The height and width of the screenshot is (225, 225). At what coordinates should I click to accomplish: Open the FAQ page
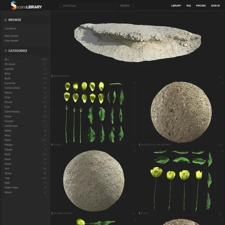(189, 6)
